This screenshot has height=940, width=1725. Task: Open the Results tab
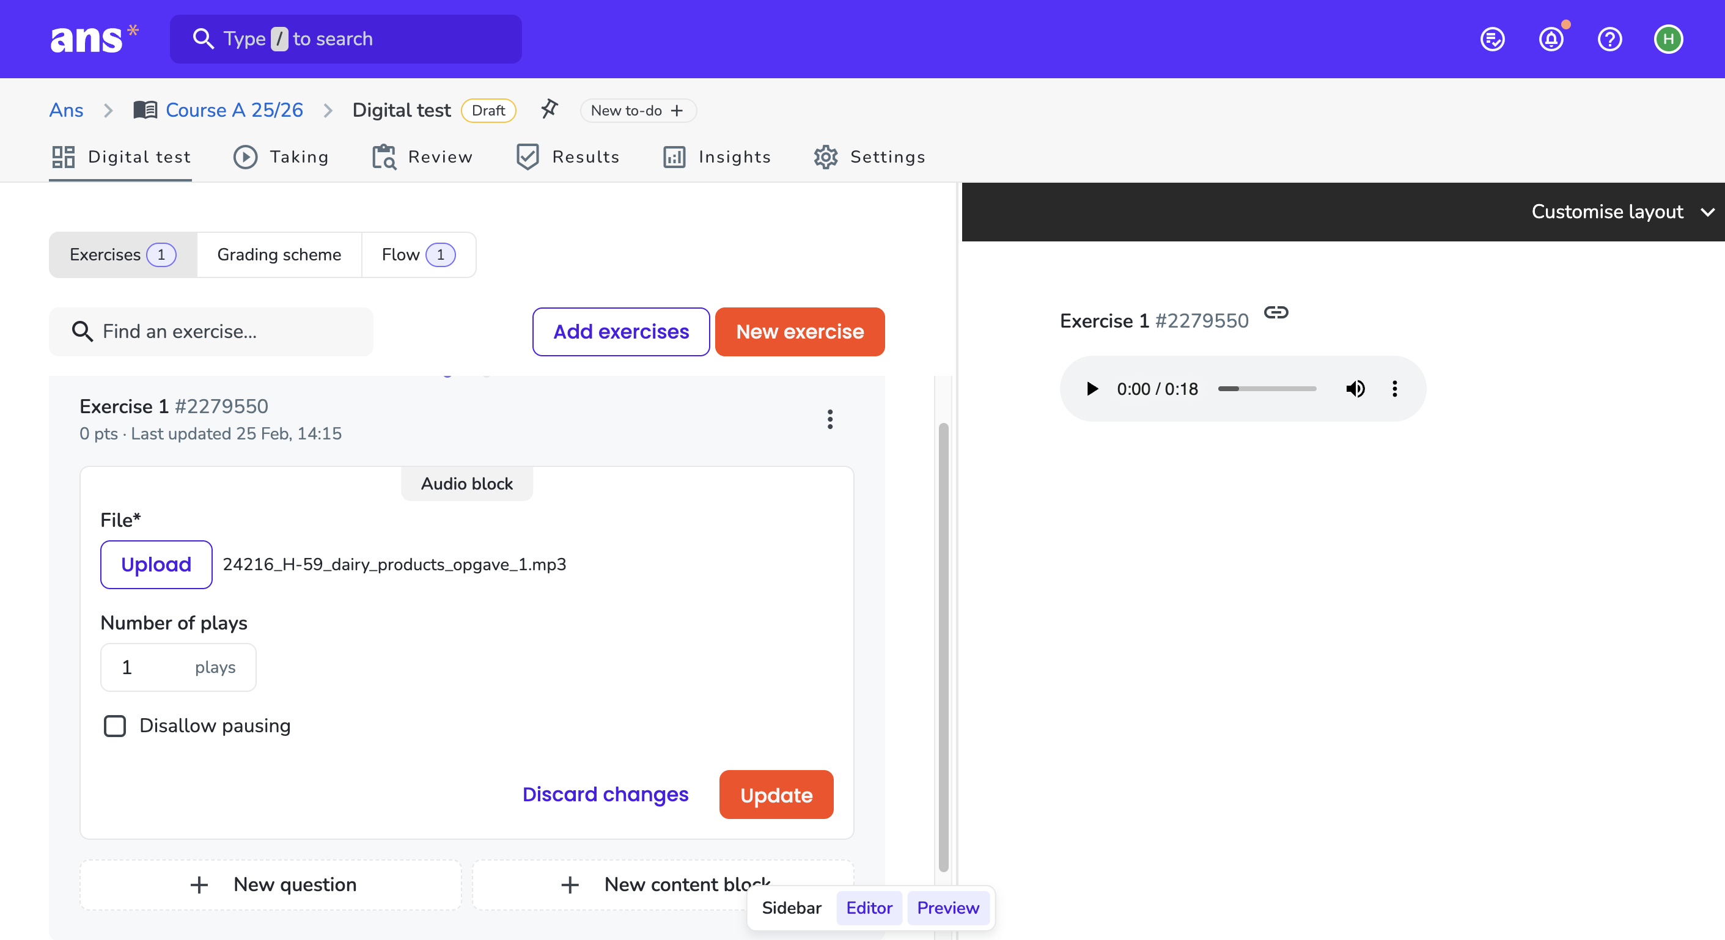click(x=568, y=156)
